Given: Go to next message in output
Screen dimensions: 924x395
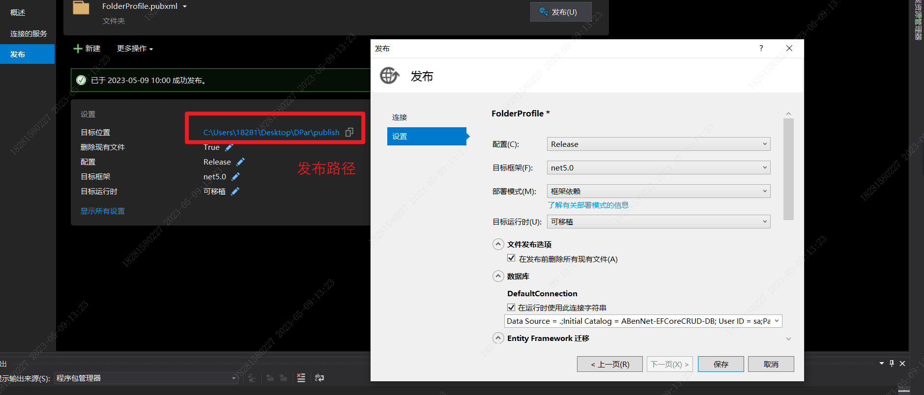Looking at the screenshot, I should point(283,378).
